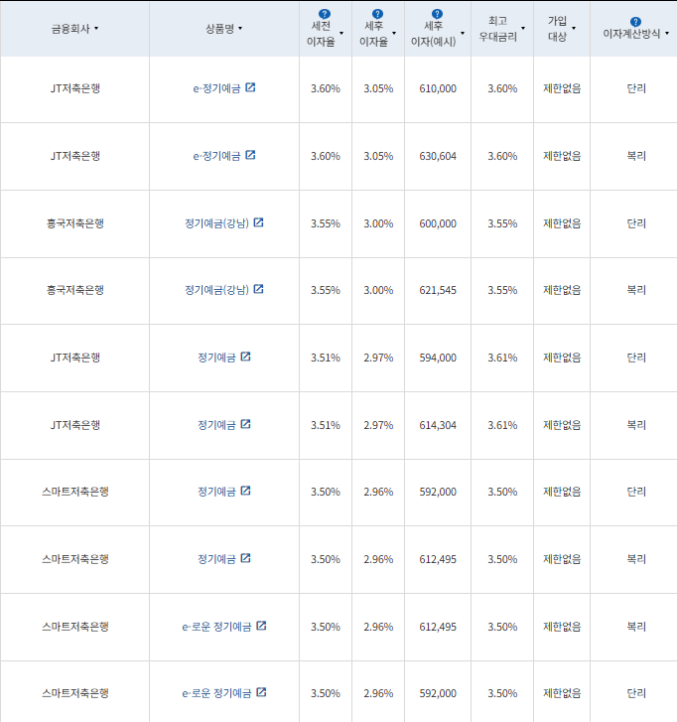This screenshot has height=722, width=677.
Task: Open JT저축은행 정기예금 link in 복리 row
Action: coord(216,425)
